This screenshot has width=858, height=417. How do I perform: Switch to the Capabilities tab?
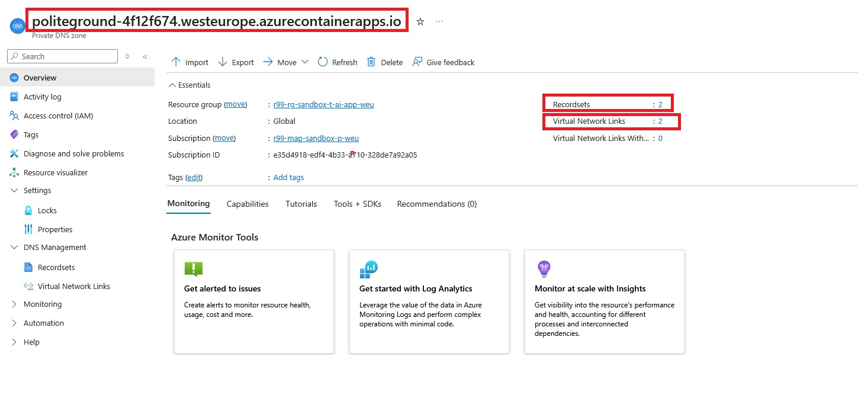pos(248,204)
